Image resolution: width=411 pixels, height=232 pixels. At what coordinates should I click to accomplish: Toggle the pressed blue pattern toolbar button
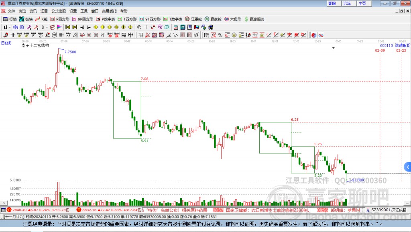(16, 27)
